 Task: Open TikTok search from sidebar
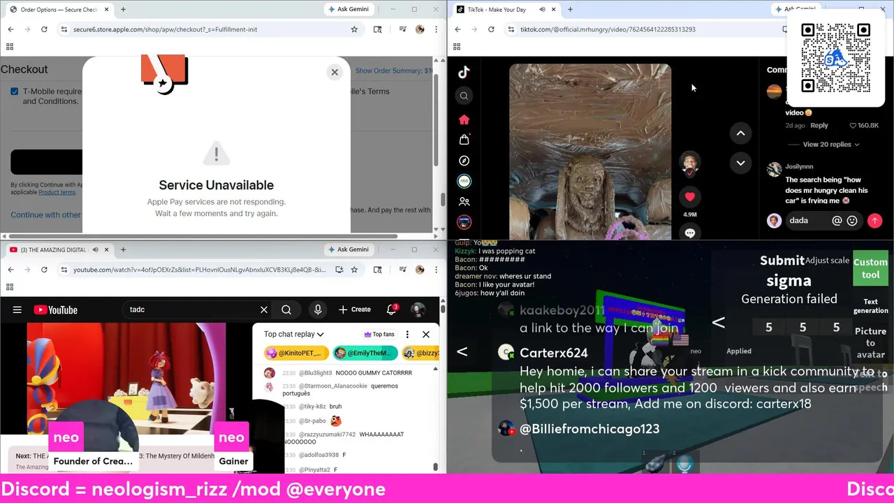tap(464, 96)
